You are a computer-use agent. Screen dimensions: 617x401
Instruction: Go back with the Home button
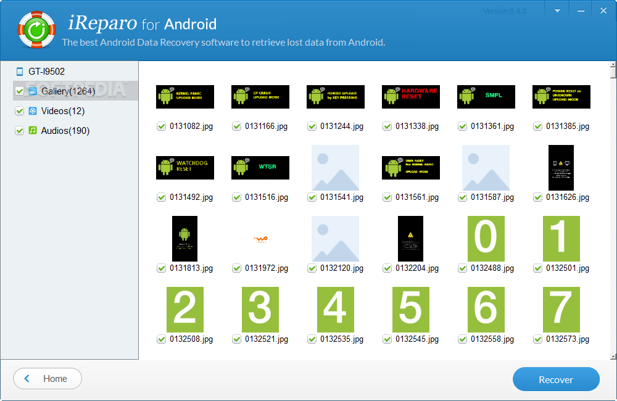[48, 379]
